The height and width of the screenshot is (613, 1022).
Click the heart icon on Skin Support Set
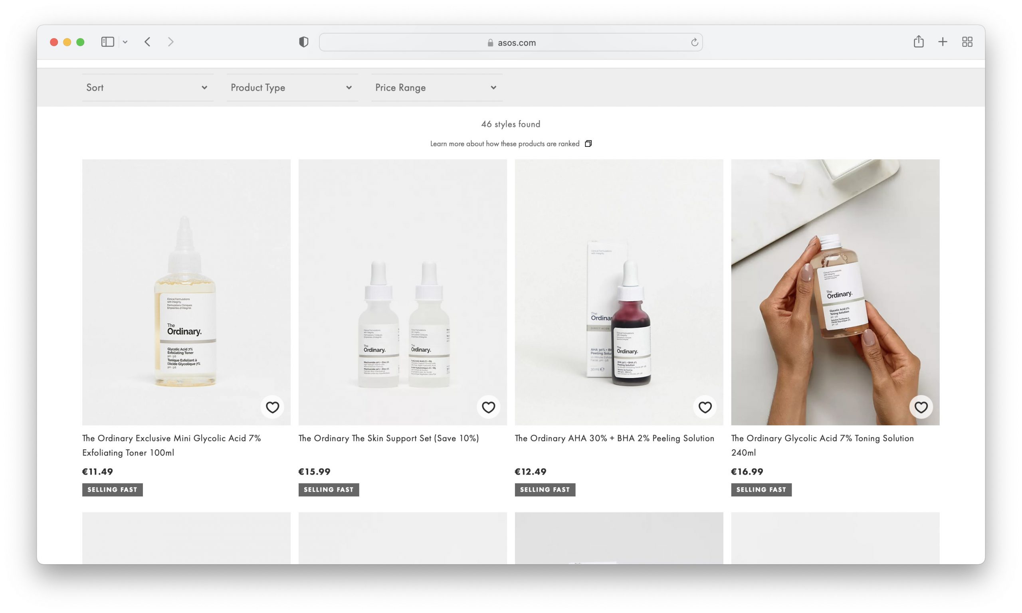(x=488, y=407)
